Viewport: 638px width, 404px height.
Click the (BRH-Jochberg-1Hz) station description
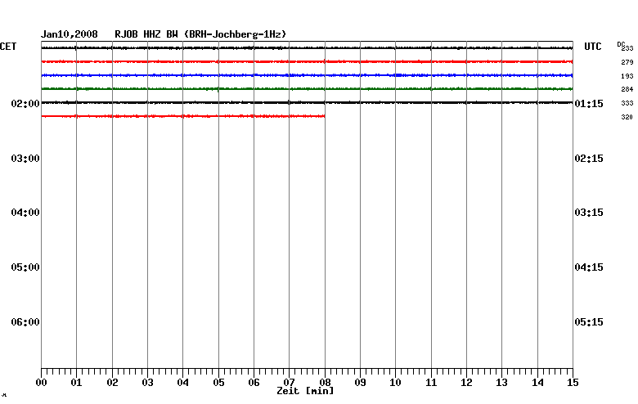[x=236, y=34]
